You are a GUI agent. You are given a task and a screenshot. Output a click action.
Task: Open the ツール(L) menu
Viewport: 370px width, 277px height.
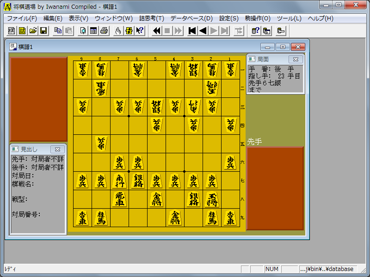click(x=289, y=18)
